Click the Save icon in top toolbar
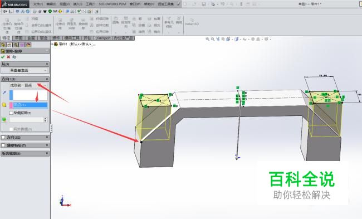362x219 pixels. (x=204, y=4)
